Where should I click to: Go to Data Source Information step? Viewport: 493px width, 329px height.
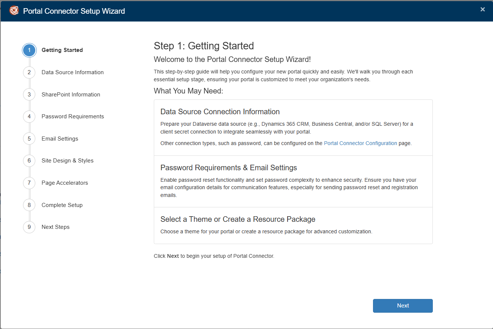[x=72, y=72]
